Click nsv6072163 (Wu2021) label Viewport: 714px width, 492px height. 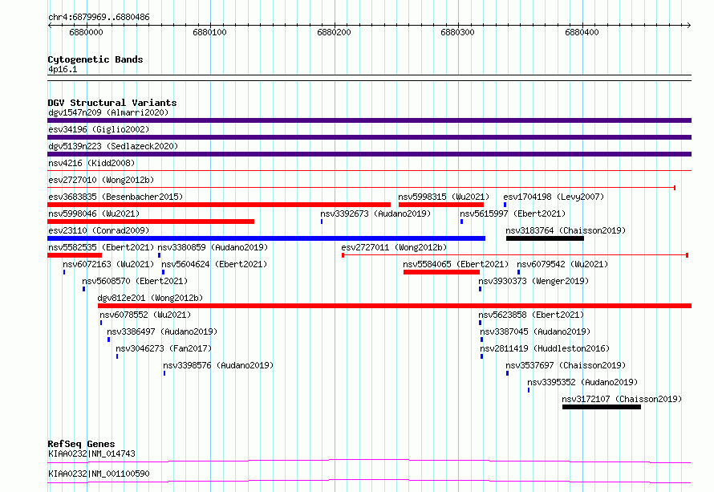point(108,264)
